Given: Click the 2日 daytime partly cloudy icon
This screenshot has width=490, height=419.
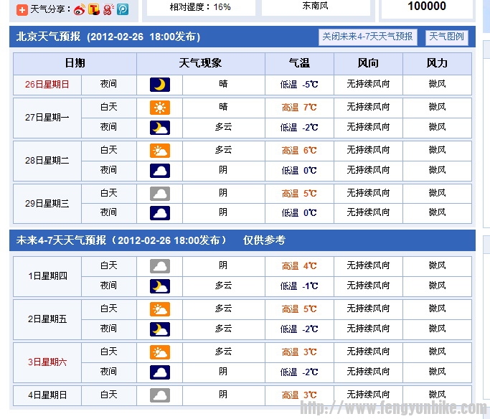Looking at the screenshot, I should click(x=160, y=309).
